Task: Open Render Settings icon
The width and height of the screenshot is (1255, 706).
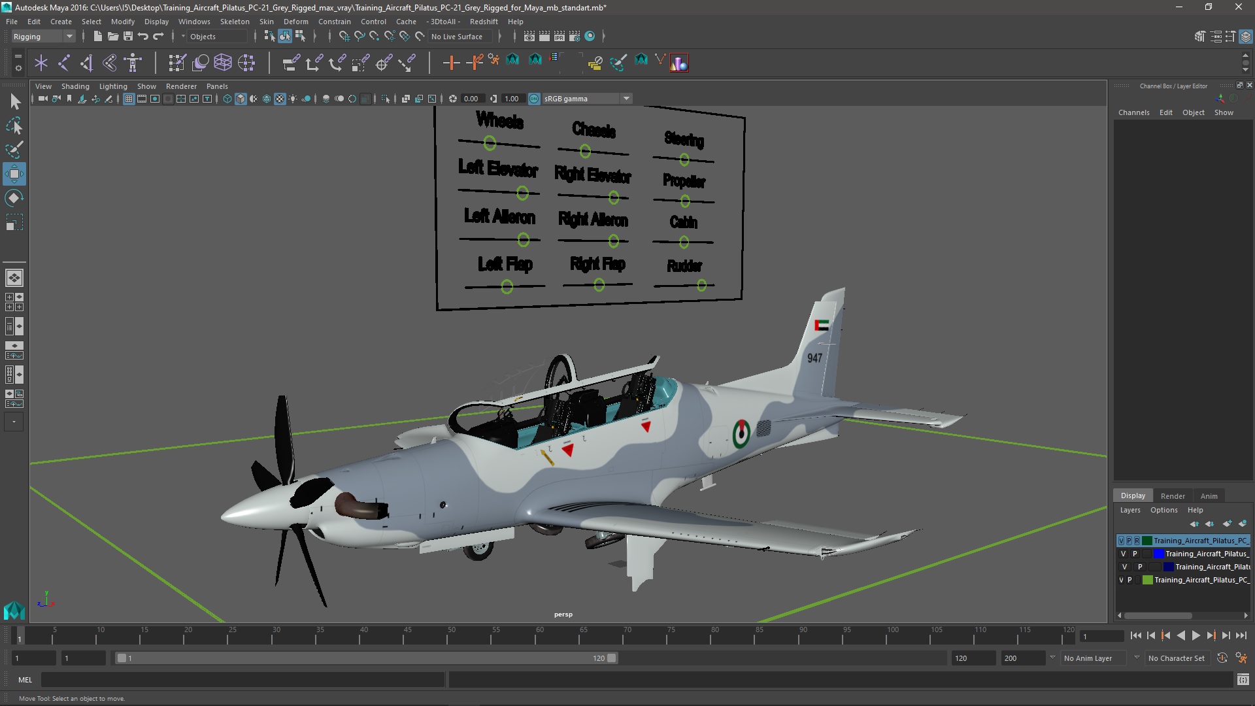Action: 575,37
